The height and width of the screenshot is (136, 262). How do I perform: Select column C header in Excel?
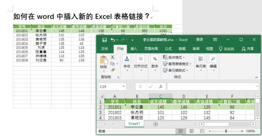click(160, 96)
